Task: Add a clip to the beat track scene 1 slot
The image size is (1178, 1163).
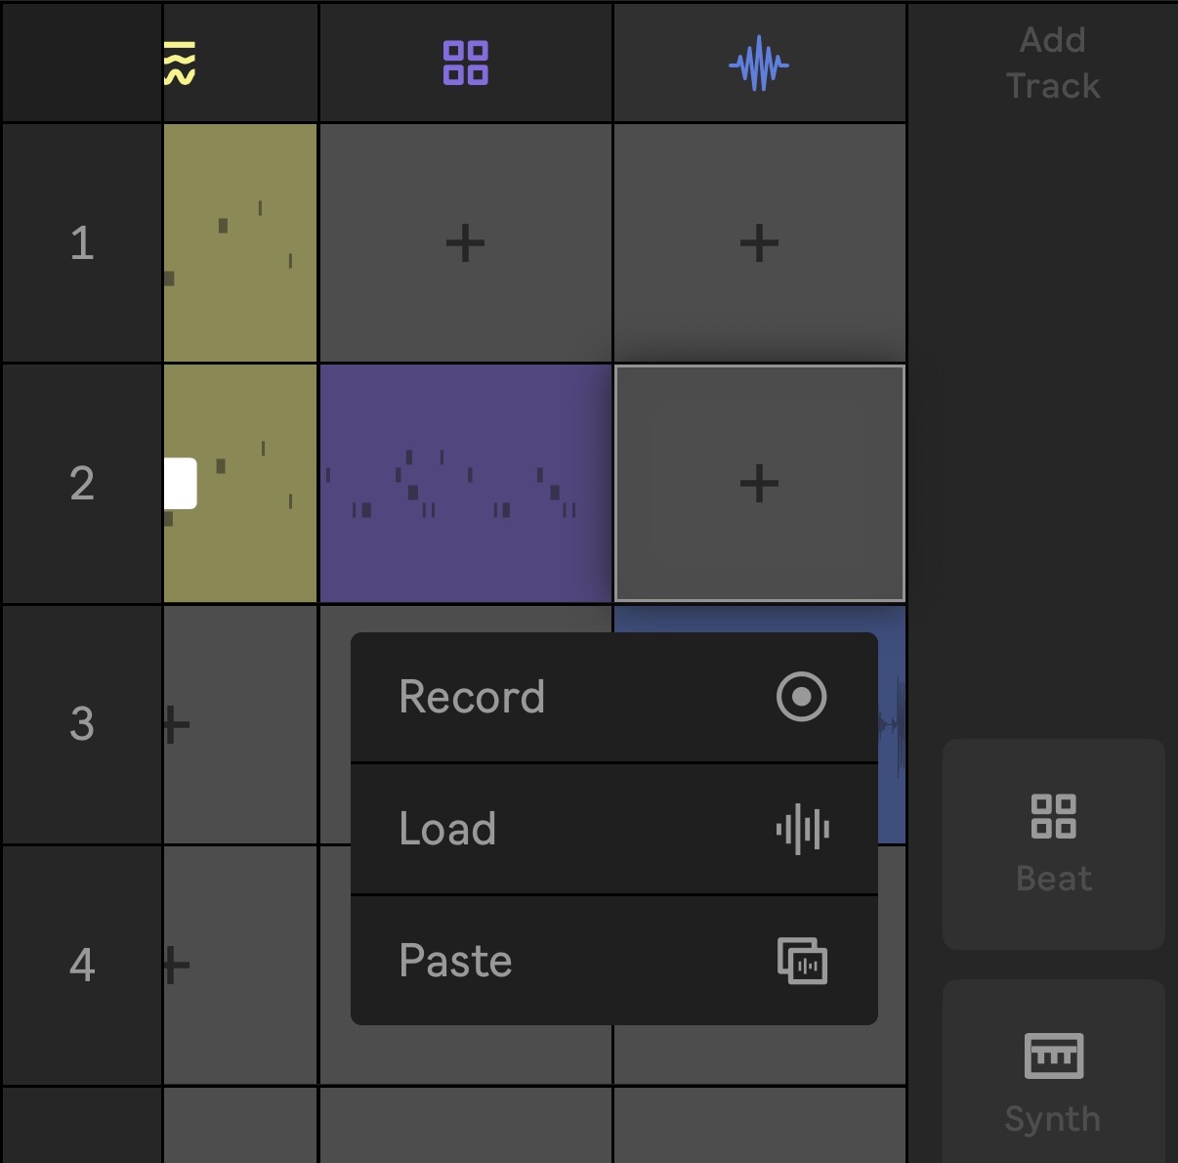Action: pyautogui.click(x=466, y=242)
